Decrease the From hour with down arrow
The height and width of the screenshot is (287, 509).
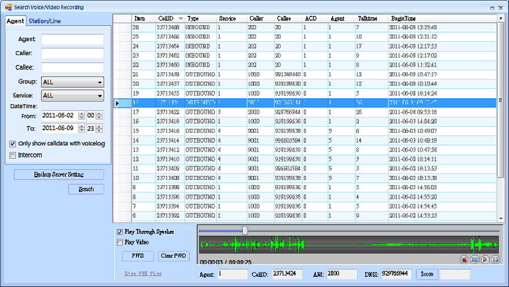tap(99, 117)
